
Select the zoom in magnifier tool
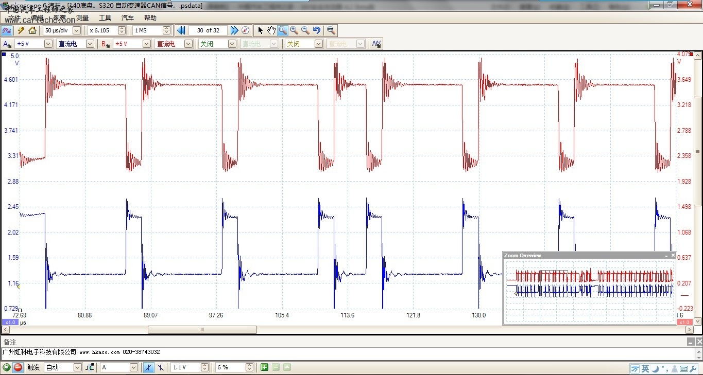coord(294,30)
